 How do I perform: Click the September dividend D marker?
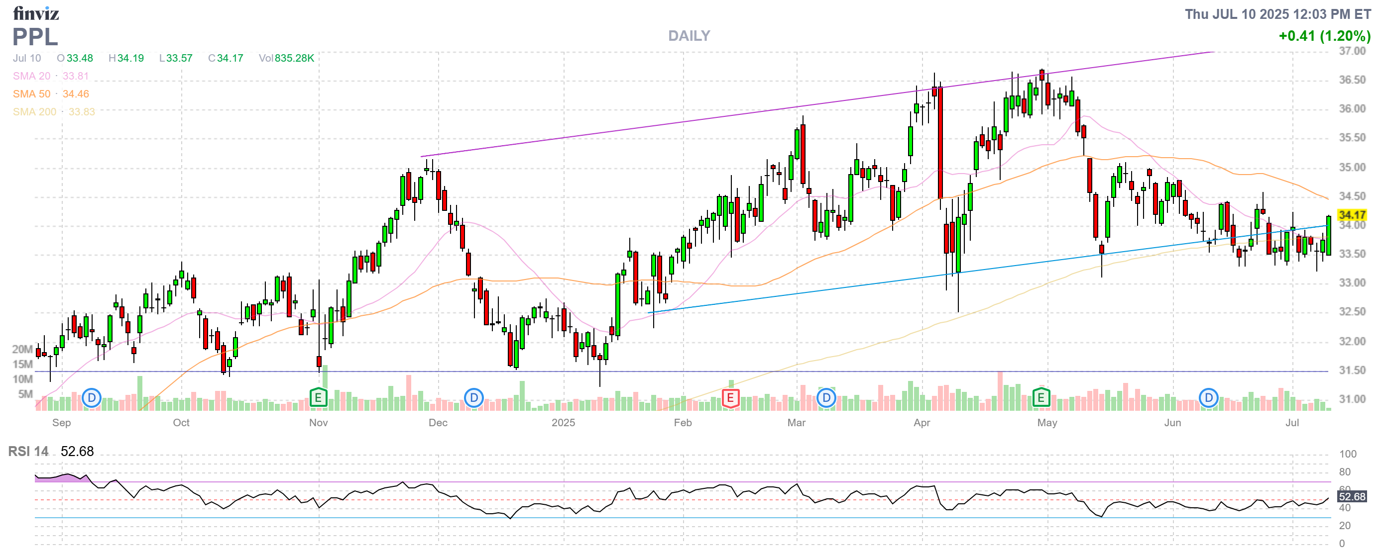coord(92,398)
